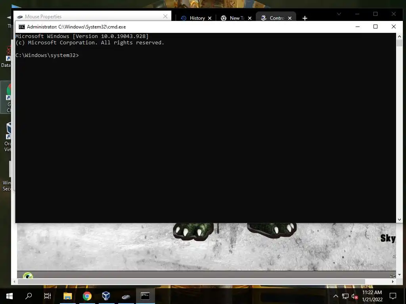Close the Mouse Properties dialog
This screenshot has height=304, width=406.
(165, 16)
